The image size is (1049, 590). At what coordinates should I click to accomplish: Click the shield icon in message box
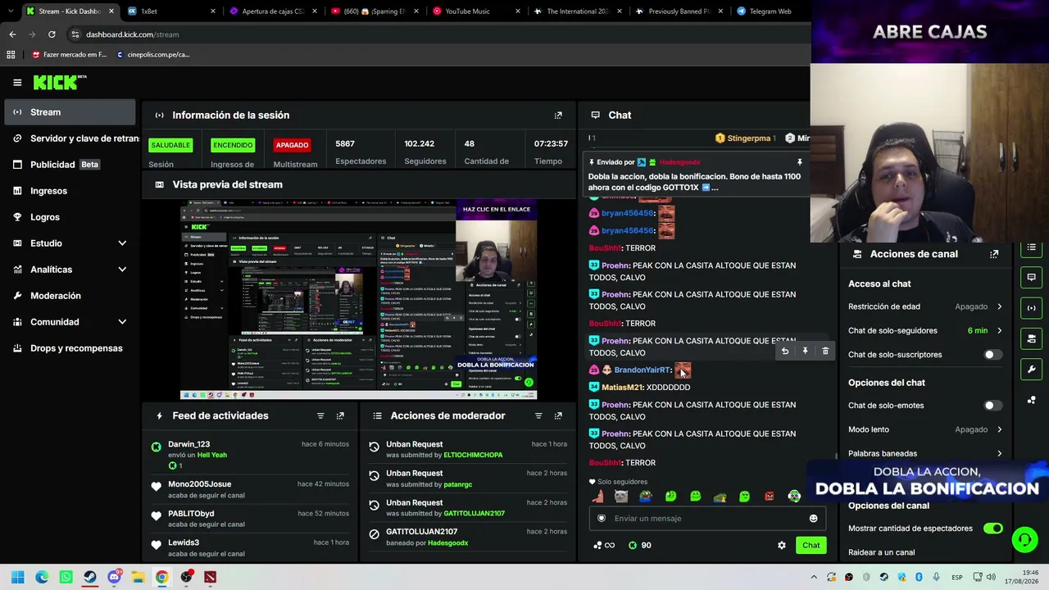click(x=602, y=519)
